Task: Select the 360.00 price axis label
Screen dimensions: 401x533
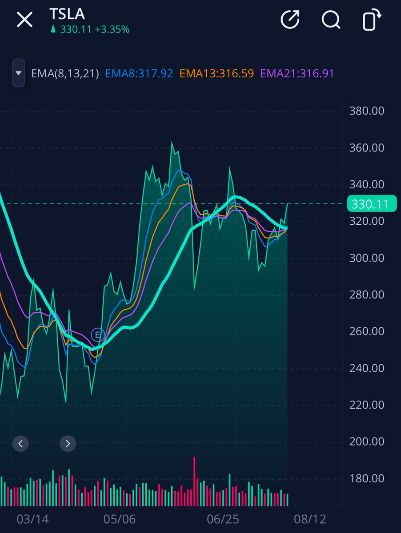Action: 366,147
